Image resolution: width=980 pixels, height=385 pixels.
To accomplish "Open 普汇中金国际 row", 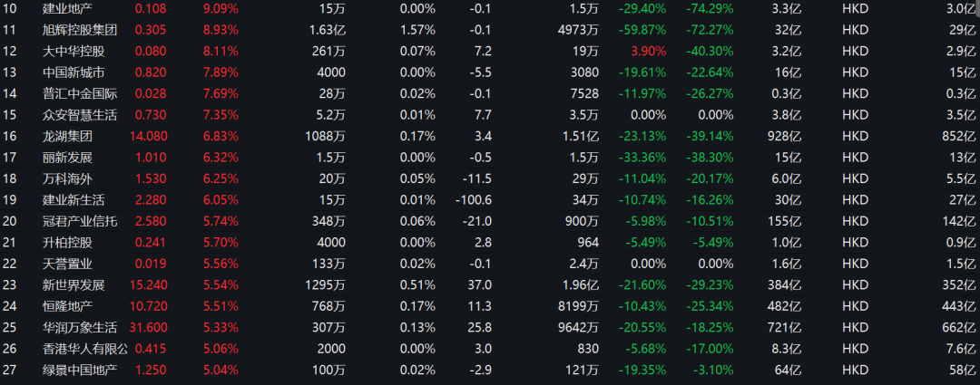I will [x=79, y=93].
